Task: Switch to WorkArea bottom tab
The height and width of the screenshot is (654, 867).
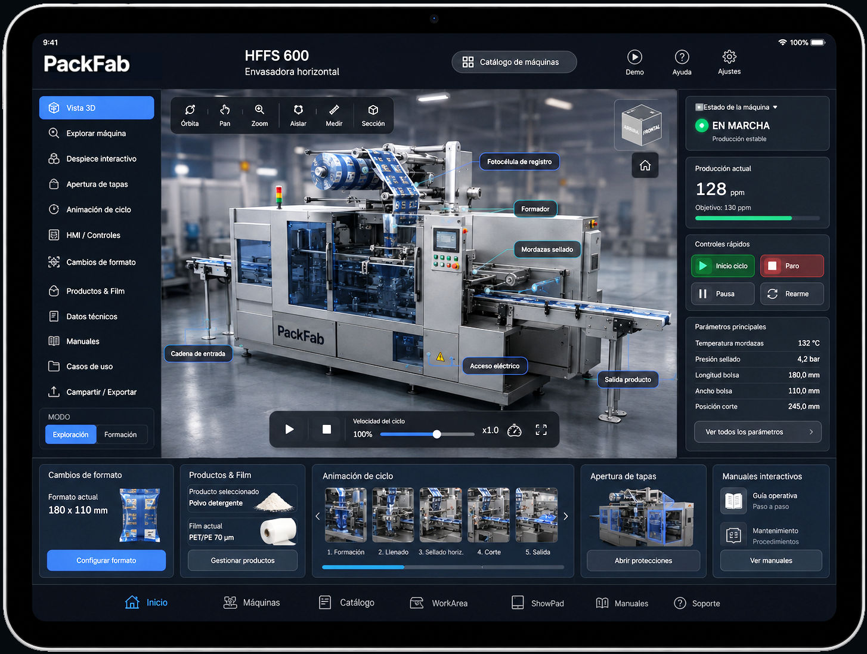Action: pyautogui.click(x=438, y=603)
